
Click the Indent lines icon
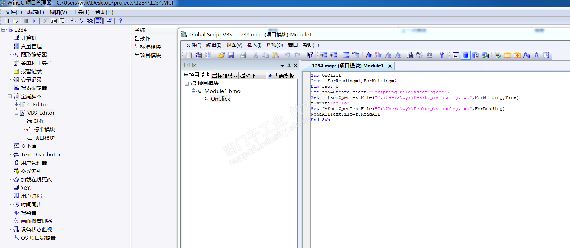point(324,55)
